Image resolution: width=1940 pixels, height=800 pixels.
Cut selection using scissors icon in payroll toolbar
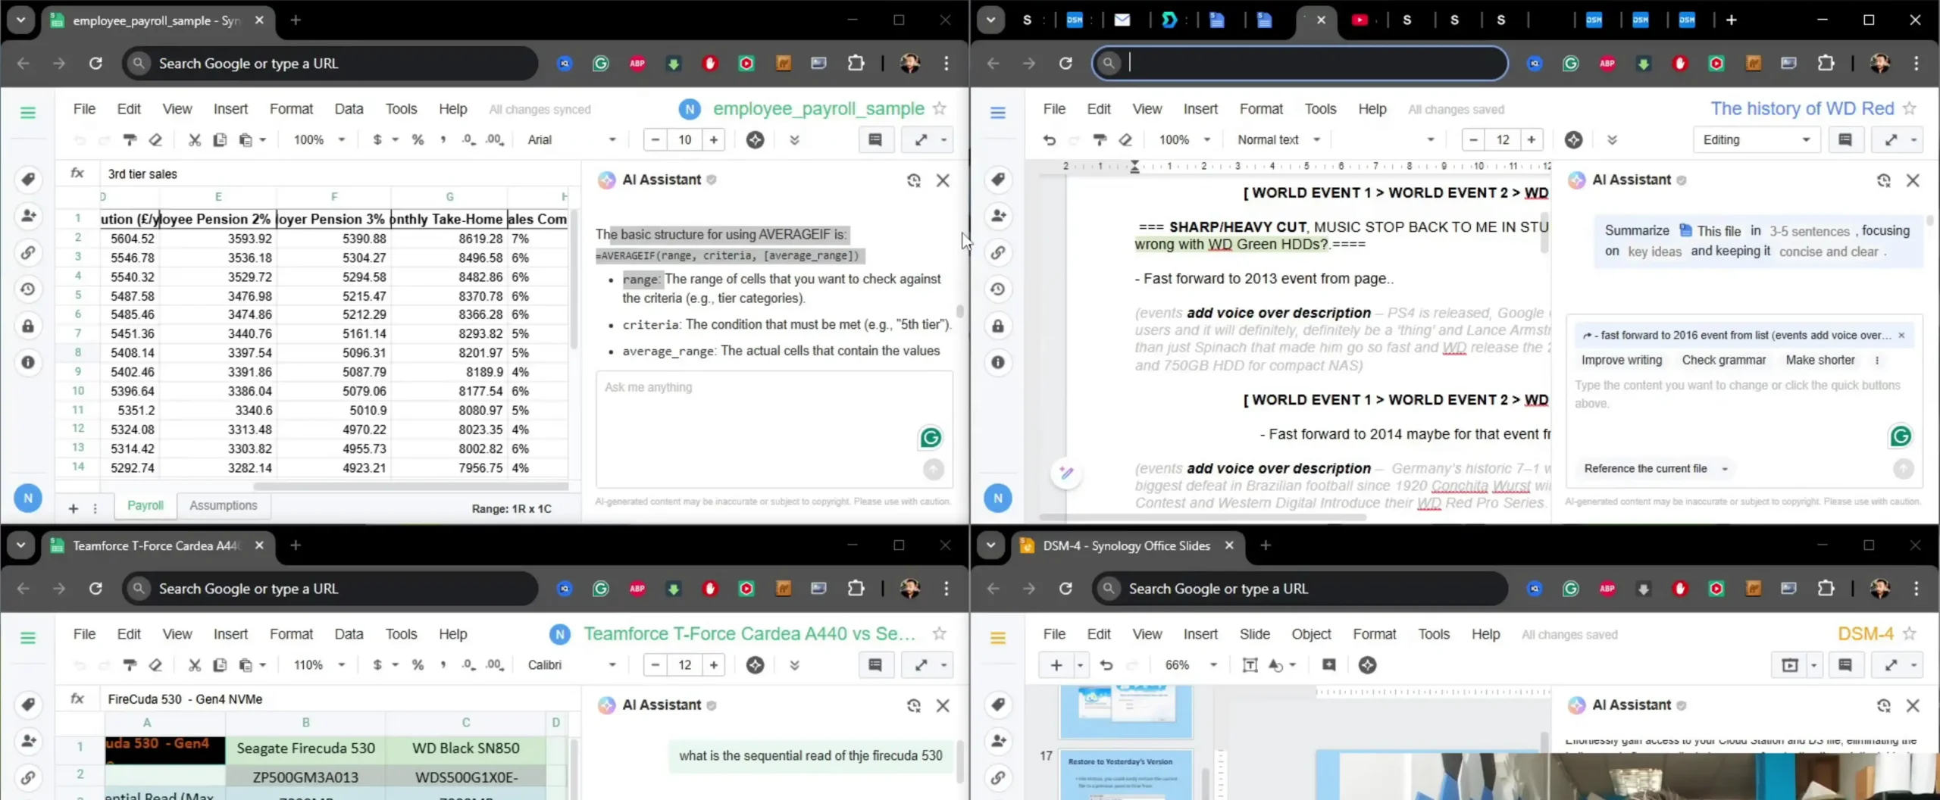(195, 139)
